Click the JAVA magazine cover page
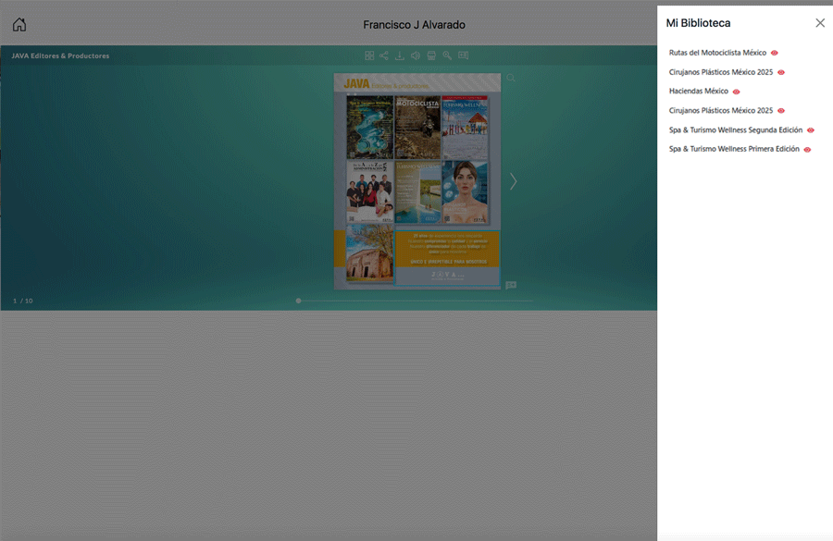This screenshot has height=541, width=833. click(417, 180)
